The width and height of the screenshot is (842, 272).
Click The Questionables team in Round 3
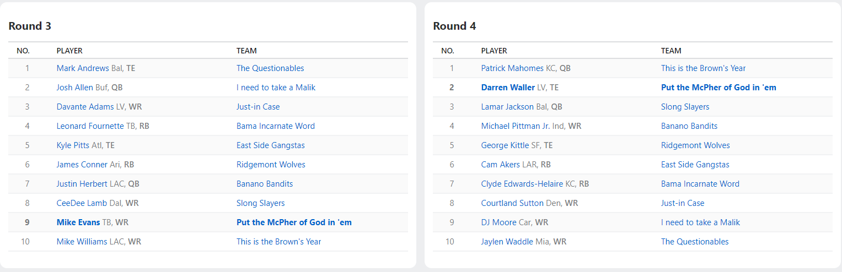pyautogui.click(x=270, y=68)
